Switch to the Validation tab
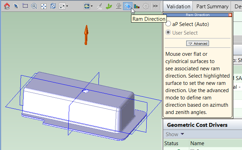Screen dimensions: 242x150 coord(178,6)
